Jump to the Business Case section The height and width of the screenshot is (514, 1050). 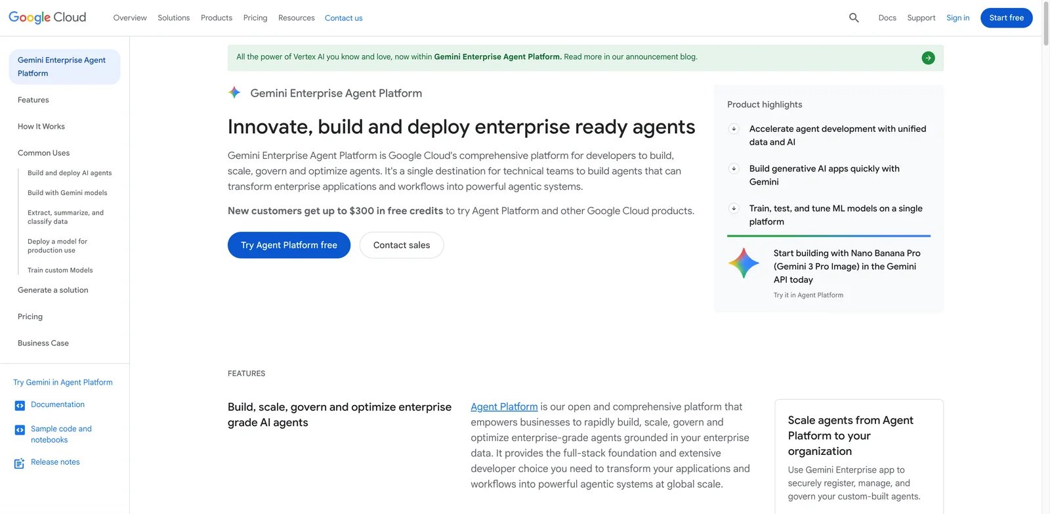pos(43,343)
